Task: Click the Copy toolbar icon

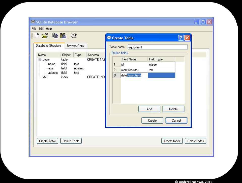Action: point(55,36)
